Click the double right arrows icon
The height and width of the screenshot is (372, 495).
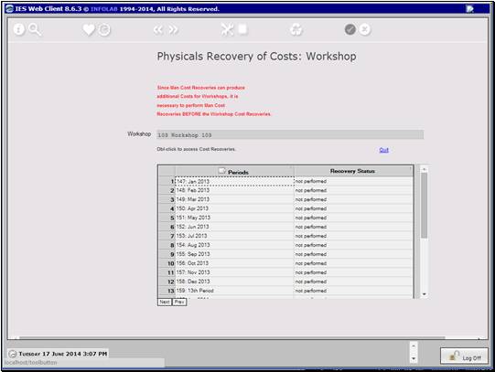click(173, 30)
